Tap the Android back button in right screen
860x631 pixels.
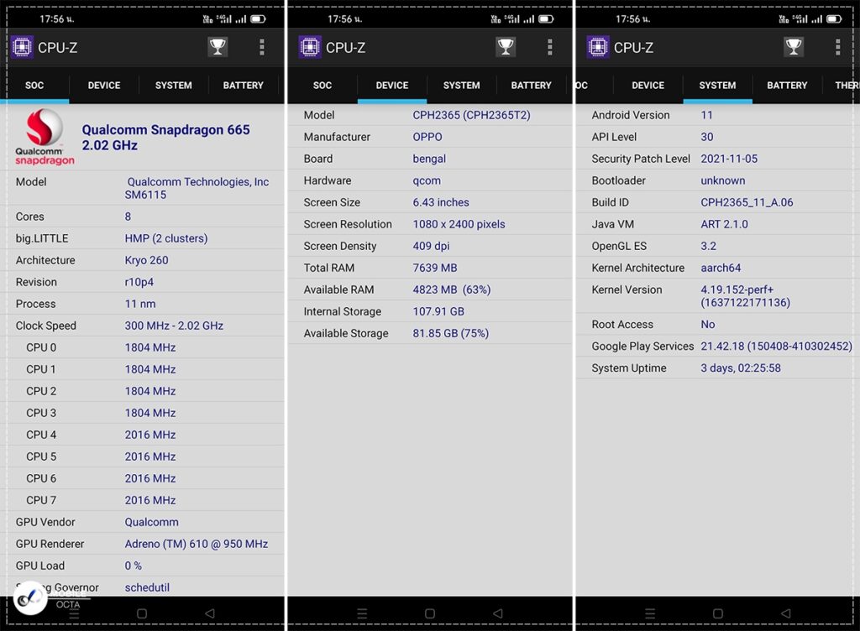click(786, 613)
